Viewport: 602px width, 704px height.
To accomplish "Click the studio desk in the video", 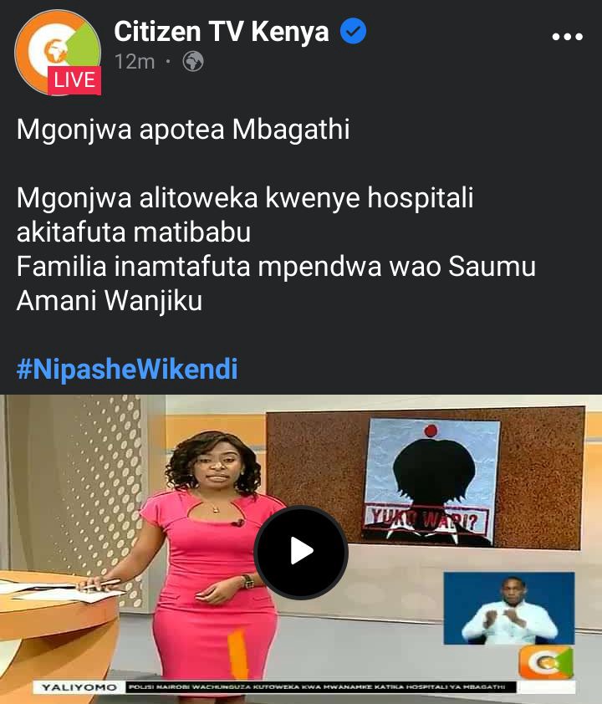I will (x=59, y=629).
